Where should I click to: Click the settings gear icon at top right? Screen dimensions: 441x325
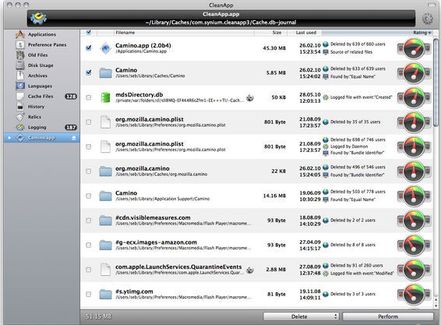point(427,19)
